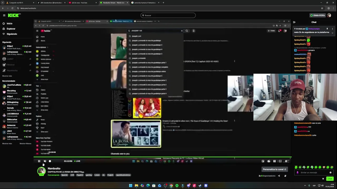This screenshot has height=189, width=337.
Task: Unpin the pinned chat message
Action: 327,29
